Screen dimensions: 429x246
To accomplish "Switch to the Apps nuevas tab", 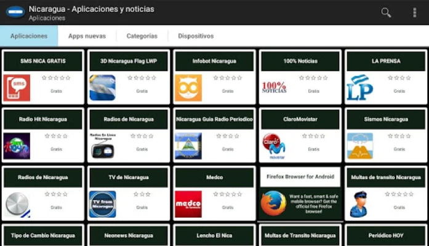I will pos(87,36).
